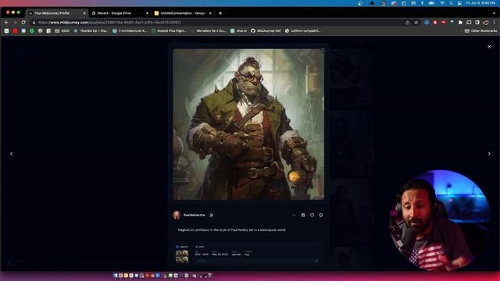
Task: Open the emoji reaction icon under image
Action: [x=321, y=215]
